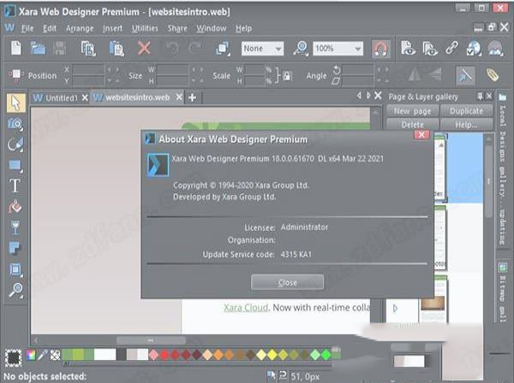
Task: Select the Zoom magnifier tool in left toolbar
Action: pos(15,290)
